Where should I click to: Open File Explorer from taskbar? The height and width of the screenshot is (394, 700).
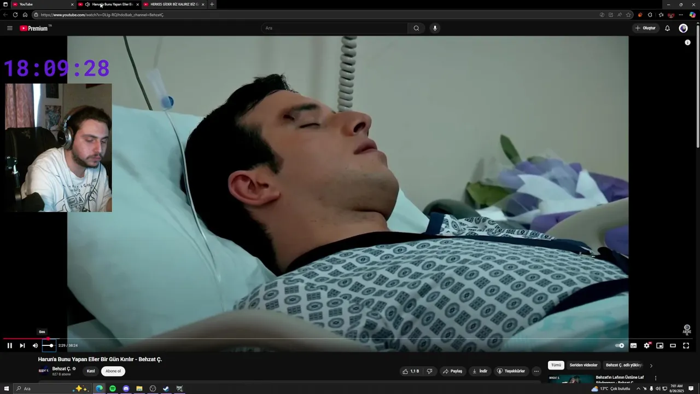coord(139,389)
